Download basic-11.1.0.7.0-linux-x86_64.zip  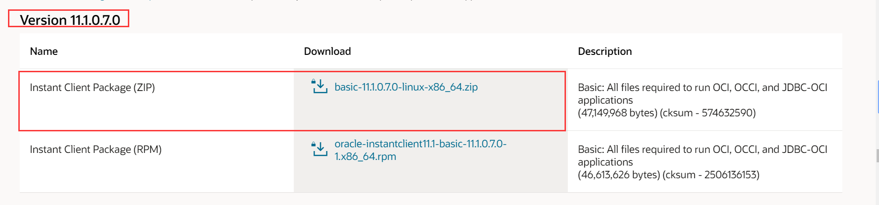[406, 87]
